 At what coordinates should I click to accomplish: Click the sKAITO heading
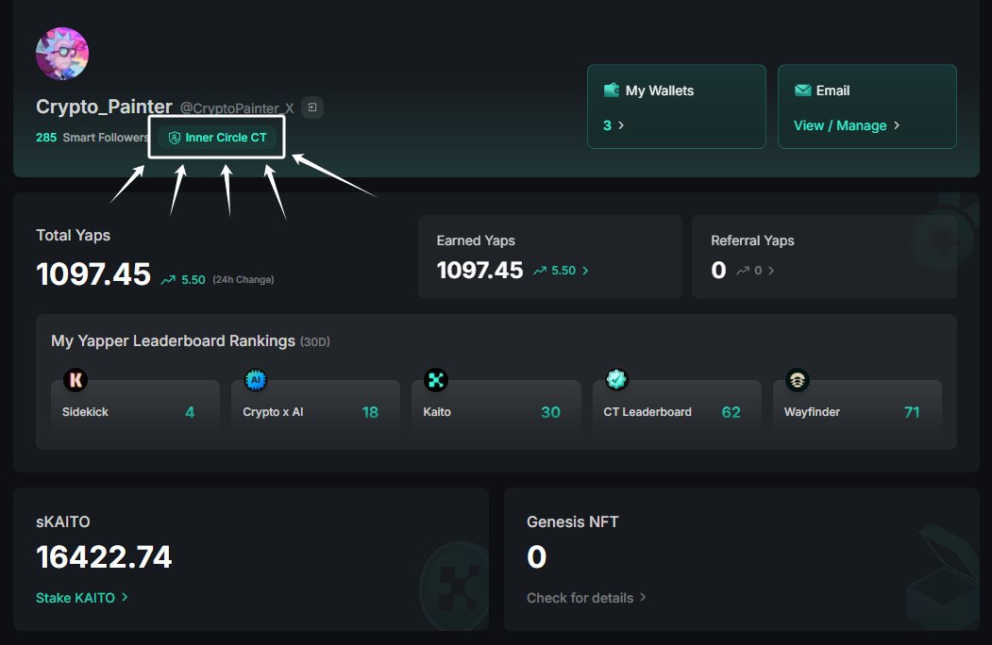point(63,521)
